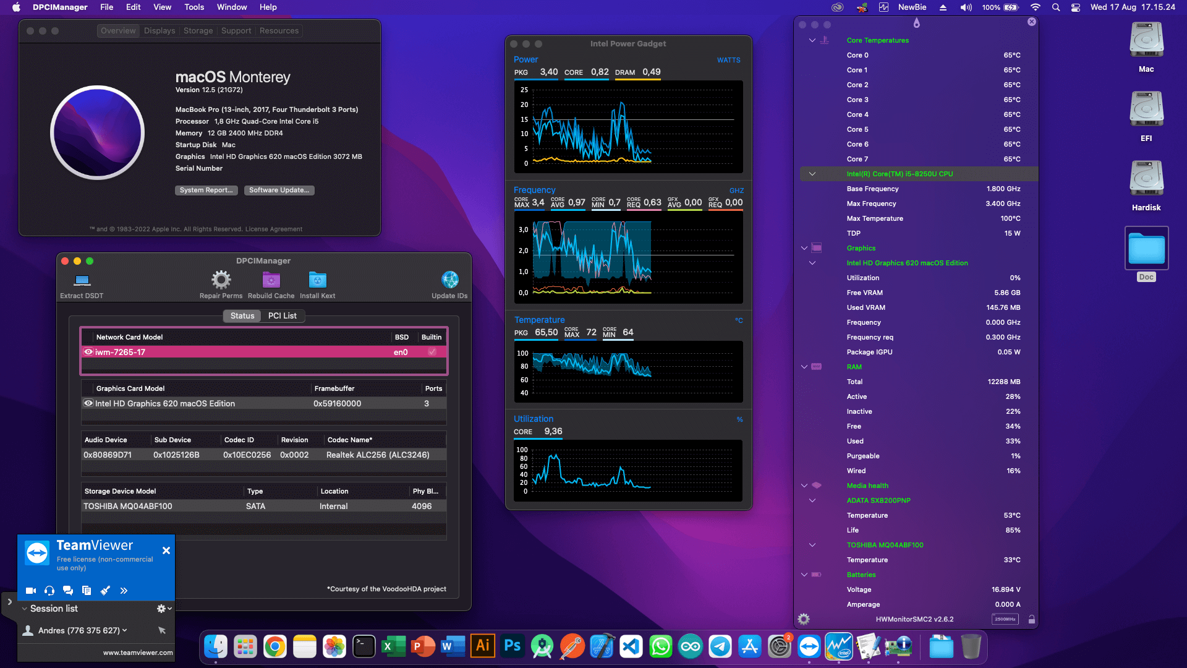Viewport: 1187px width, 668px height.
Task: Open the Hardisk drive on desktop
Action: point(1146,179)
